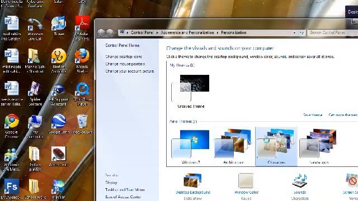Screen dimensions: 358x201
Task: Open Ease of Access Center link
Action: pos(123,197)
